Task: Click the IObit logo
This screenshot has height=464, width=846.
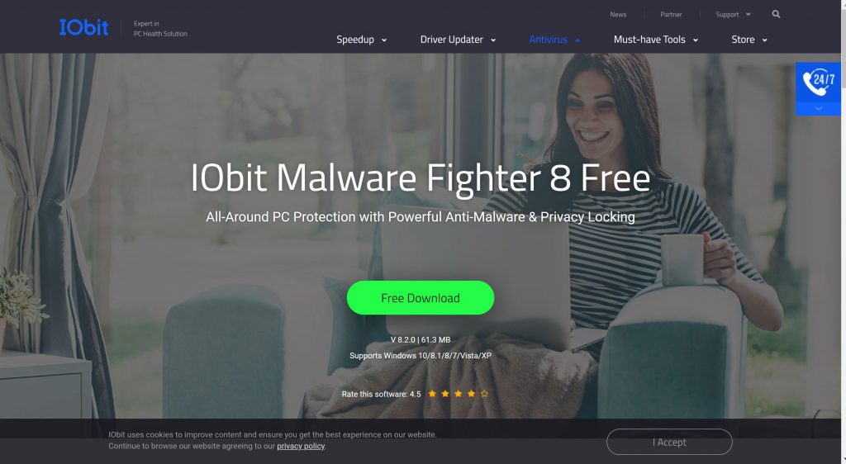Action: pos(83,27)
